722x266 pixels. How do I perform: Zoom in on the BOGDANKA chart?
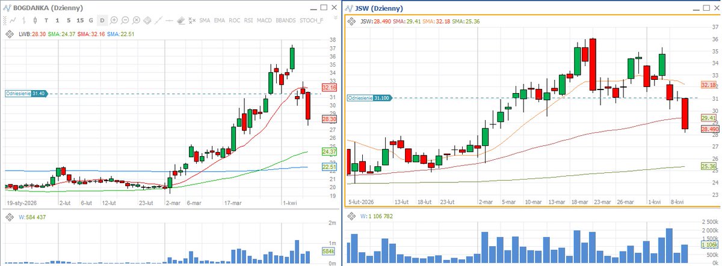coord(114,20)
